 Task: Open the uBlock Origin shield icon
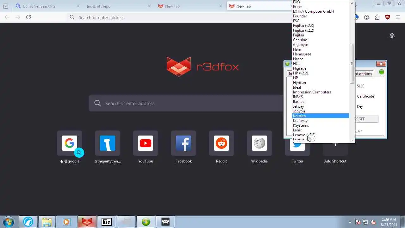coord(388,17)
